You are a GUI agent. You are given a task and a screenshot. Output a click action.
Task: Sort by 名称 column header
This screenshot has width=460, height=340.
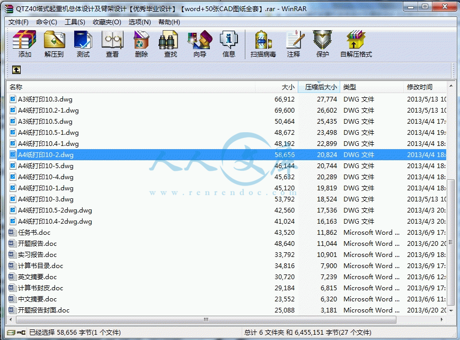point(131,87)
